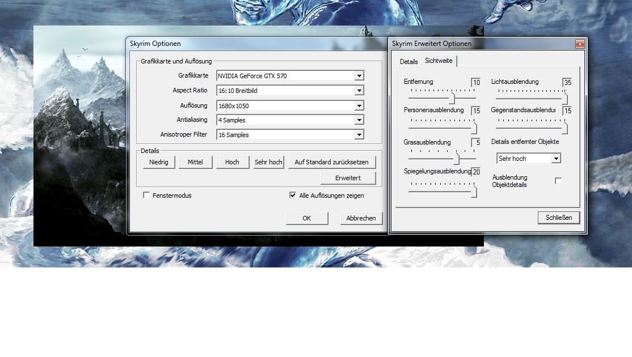Open the Details entfernter Objekte dropdown

[x=528, y=159]
